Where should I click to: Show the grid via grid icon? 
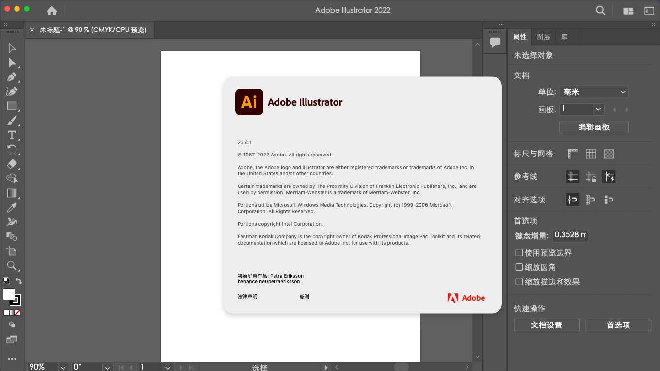591,154
